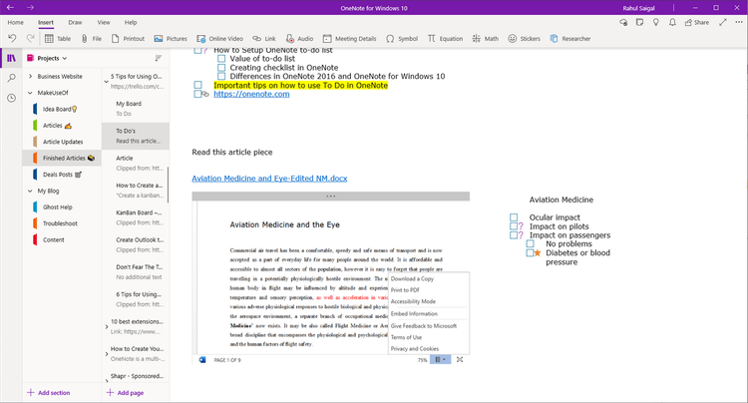Click the embedded document top handle bar
Screen dimensions: 748x403
[x=330, y=197]
